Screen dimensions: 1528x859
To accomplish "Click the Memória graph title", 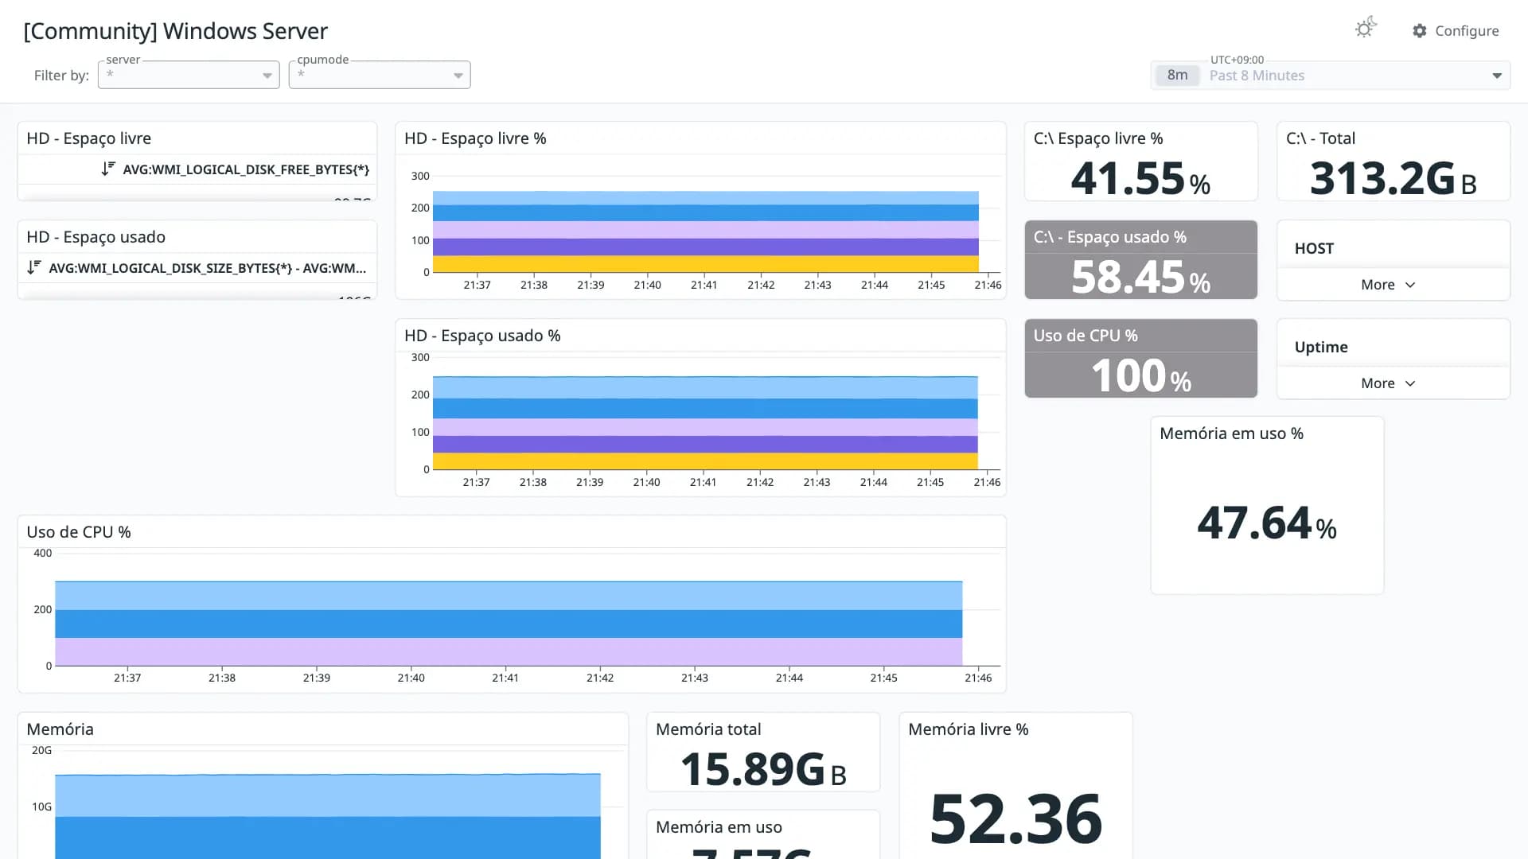I will point(60,729).
